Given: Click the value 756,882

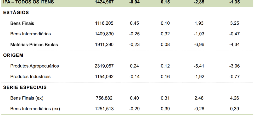Looking at the screenshot, I should click(x=104, y=98).
